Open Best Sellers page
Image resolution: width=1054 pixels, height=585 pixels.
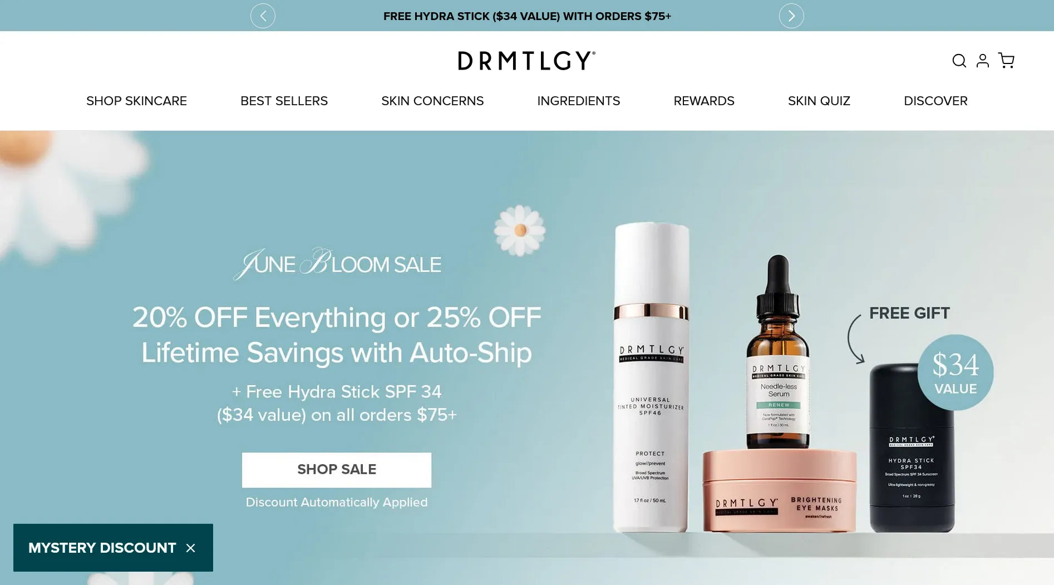point(284,101)
